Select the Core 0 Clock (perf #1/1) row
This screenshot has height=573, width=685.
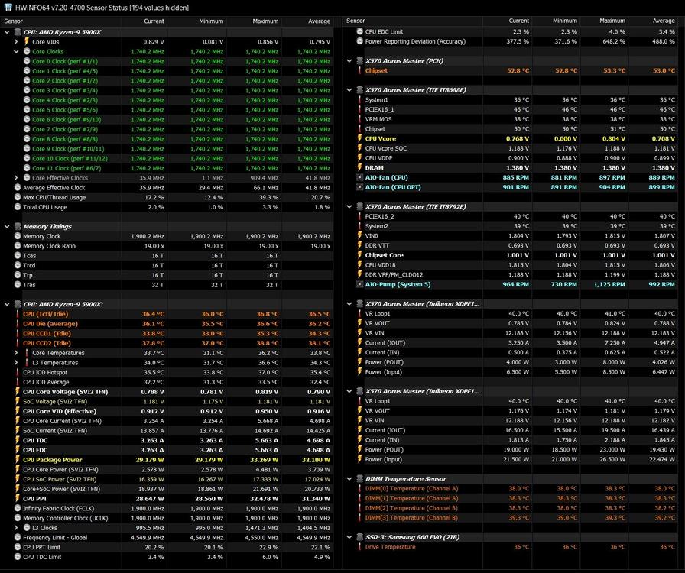pyautogui.click(x=64, y=61)
